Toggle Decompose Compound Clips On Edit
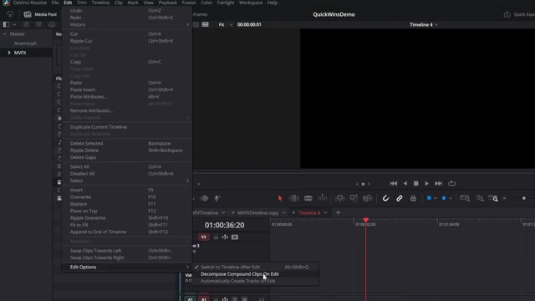535x301 pixels. pos(256,274)
